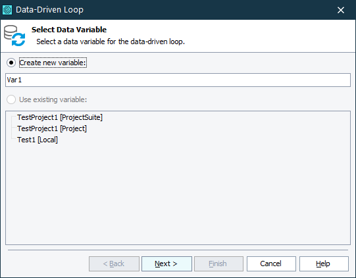Click the Data-Driven Loop title bar text
Screen dimensions: 356x278
[49, 10]
